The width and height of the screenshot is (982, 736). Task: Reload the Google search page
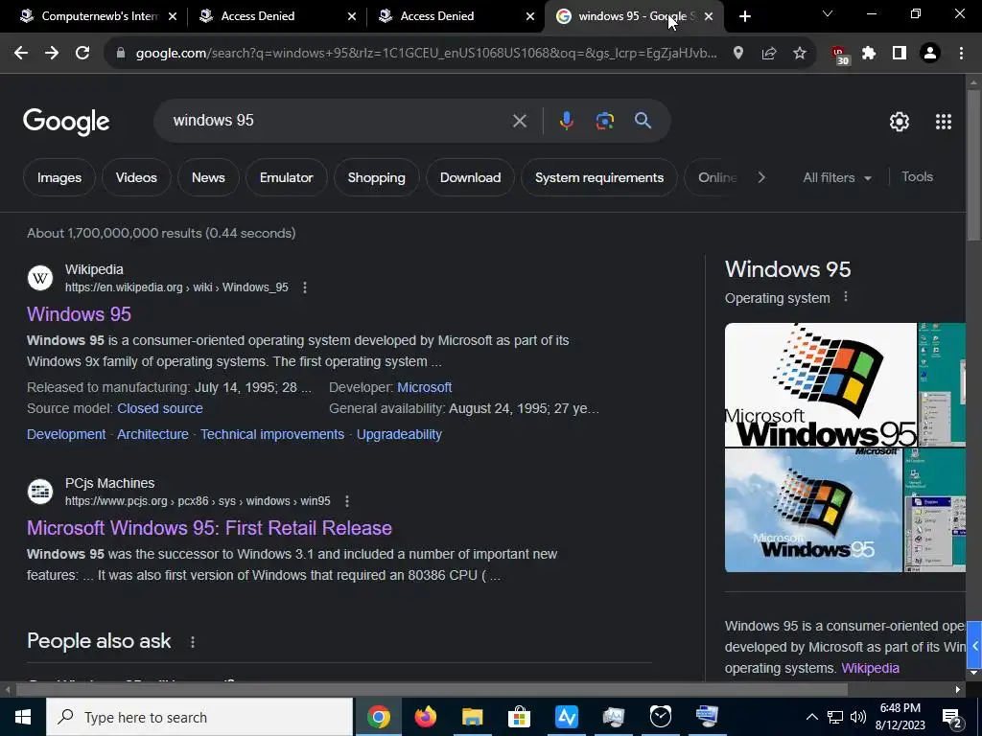(82, 54)
